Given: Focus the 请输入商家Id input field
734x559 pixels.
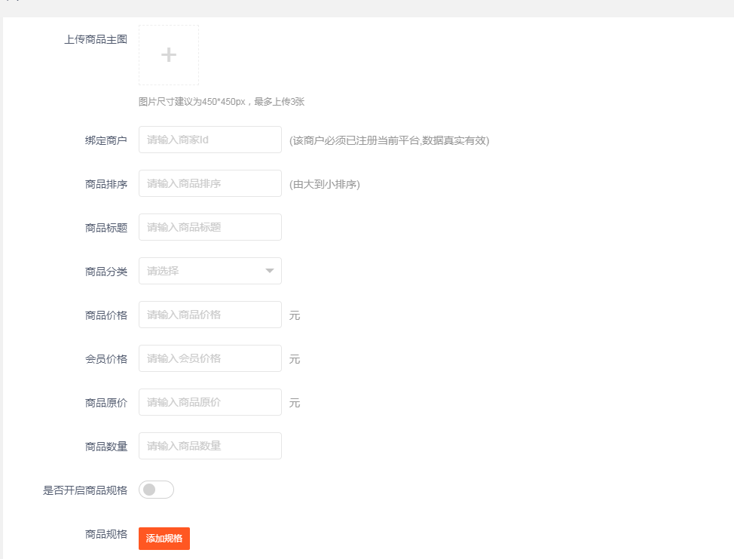Looking at the screenshot, I should (x=210, y=140).
